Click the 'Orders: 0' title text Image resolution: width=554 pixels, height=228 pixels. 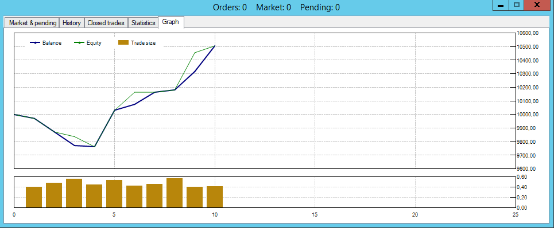[230, 7]
